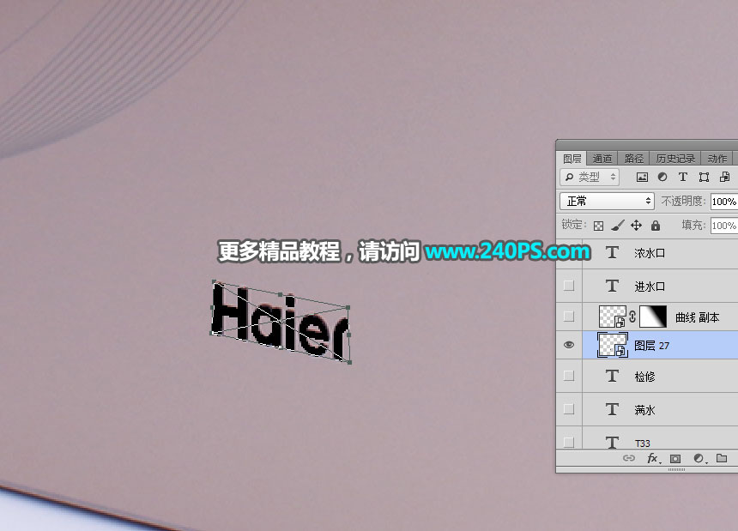This screenshot has width=738, height=531.
Task: Toggle lock image pixels brush icon
Action: click(x=618, y=226)
